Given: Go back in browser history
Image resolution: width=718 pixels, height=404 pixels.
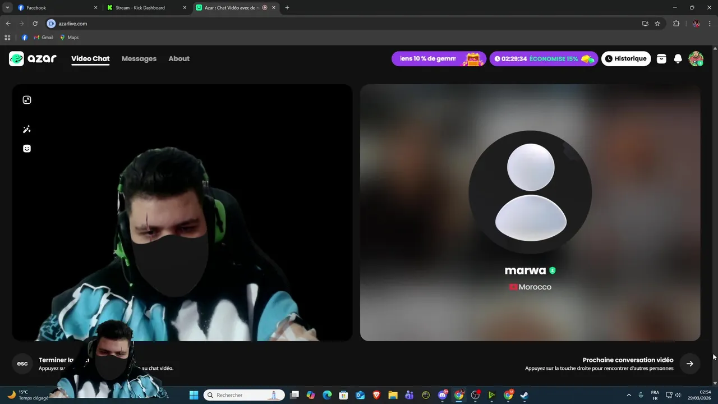Looking at the screenshot, I should 8,24.
